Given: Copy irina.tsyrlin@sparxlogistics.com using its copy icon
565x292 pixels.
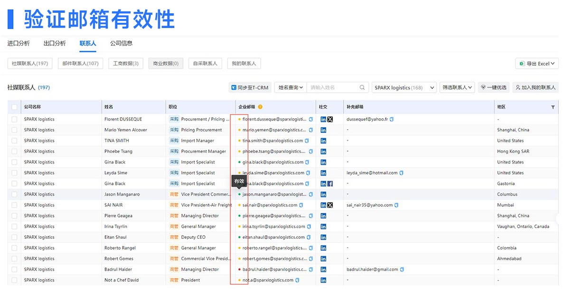Looking at the screenshot, I should point(309,227).
